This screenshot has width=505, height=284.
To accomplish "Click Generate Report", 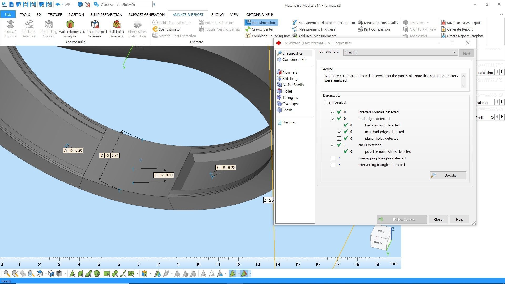I will coord(457,29).
